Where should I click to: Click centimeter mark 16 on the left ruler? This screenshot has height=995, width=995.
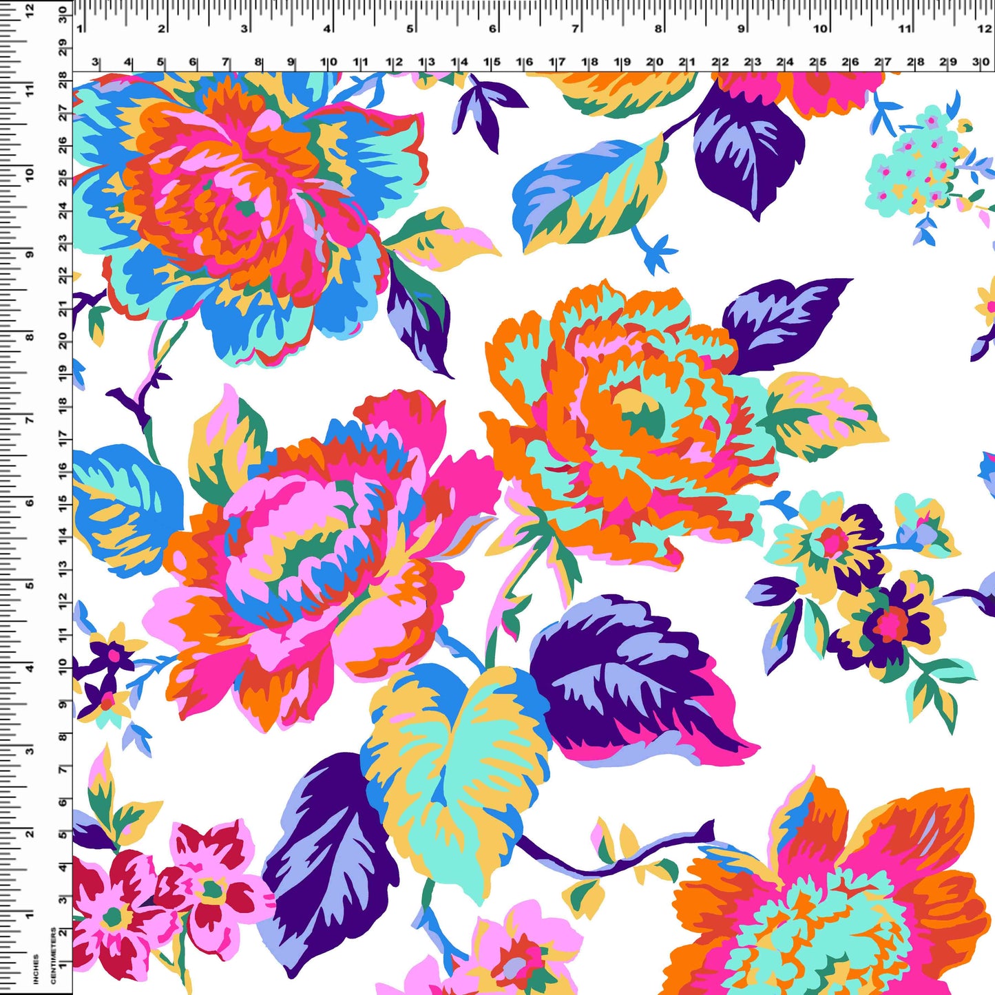[63, 470]
